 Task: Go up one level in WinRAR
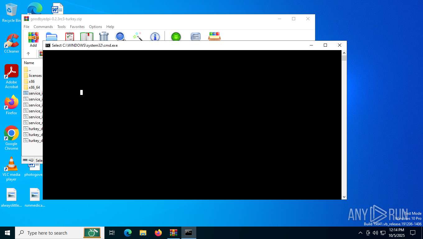coord(28,54)
